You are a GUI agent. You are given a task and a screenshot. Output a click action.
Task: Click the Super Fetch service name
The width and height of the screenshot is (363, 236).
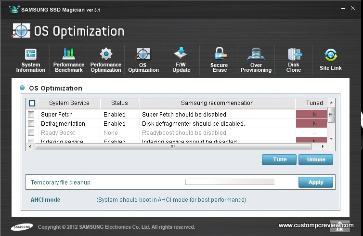click(x=57, y=115)
